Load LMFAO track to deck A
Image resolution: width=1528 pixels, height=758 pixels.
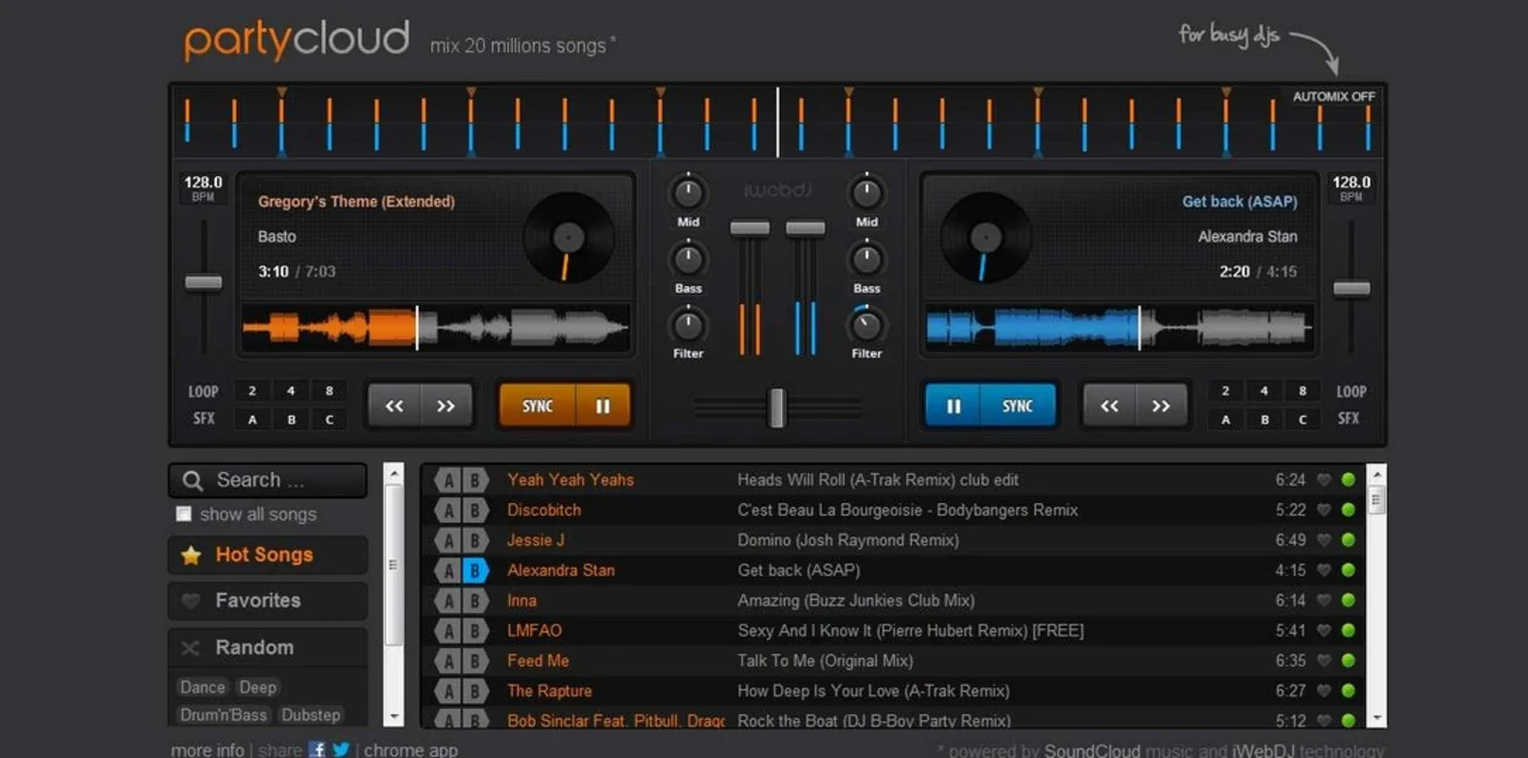[448, 631]
